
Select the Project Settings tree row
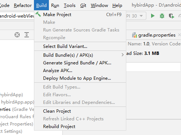coord(17,131)
